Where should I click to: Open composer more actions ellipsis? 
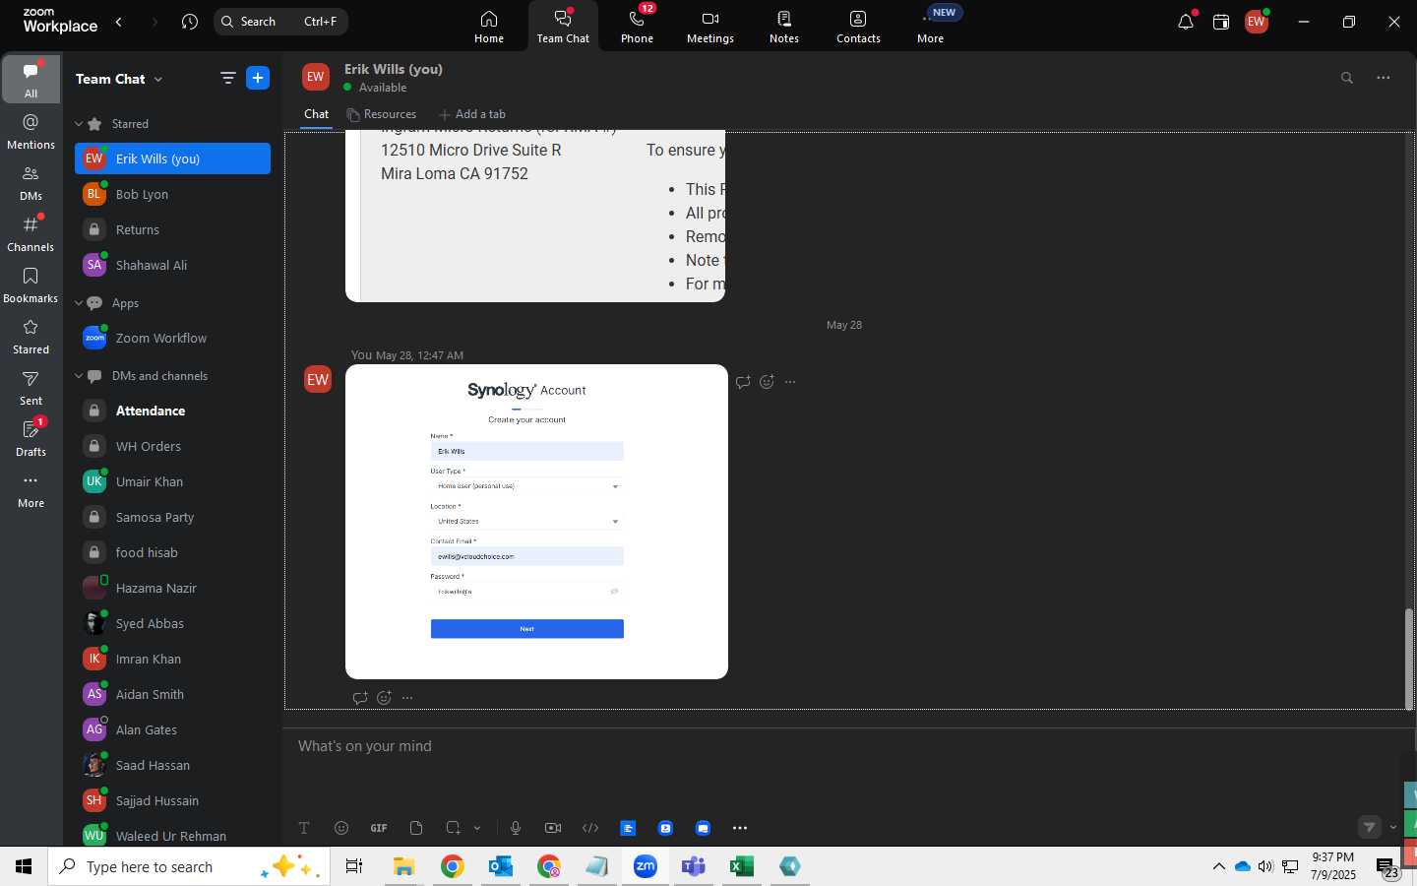point(740,828)
